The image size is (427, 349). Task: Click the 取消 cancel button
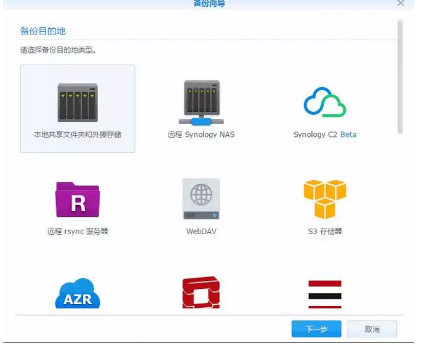(x=372, y=329)
